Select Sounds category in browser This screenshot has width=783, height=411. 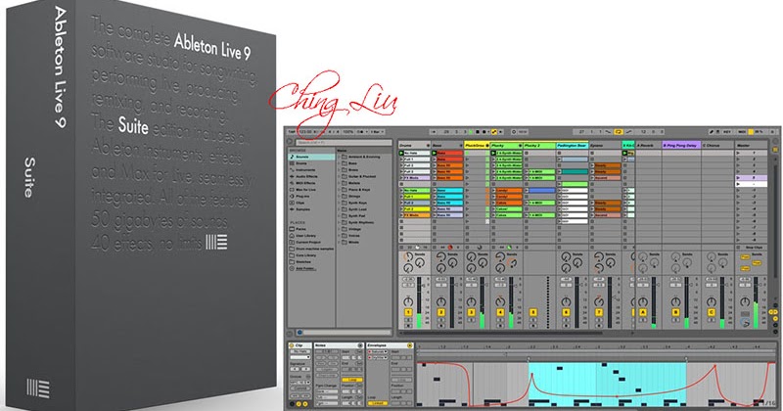click(311, 157)
